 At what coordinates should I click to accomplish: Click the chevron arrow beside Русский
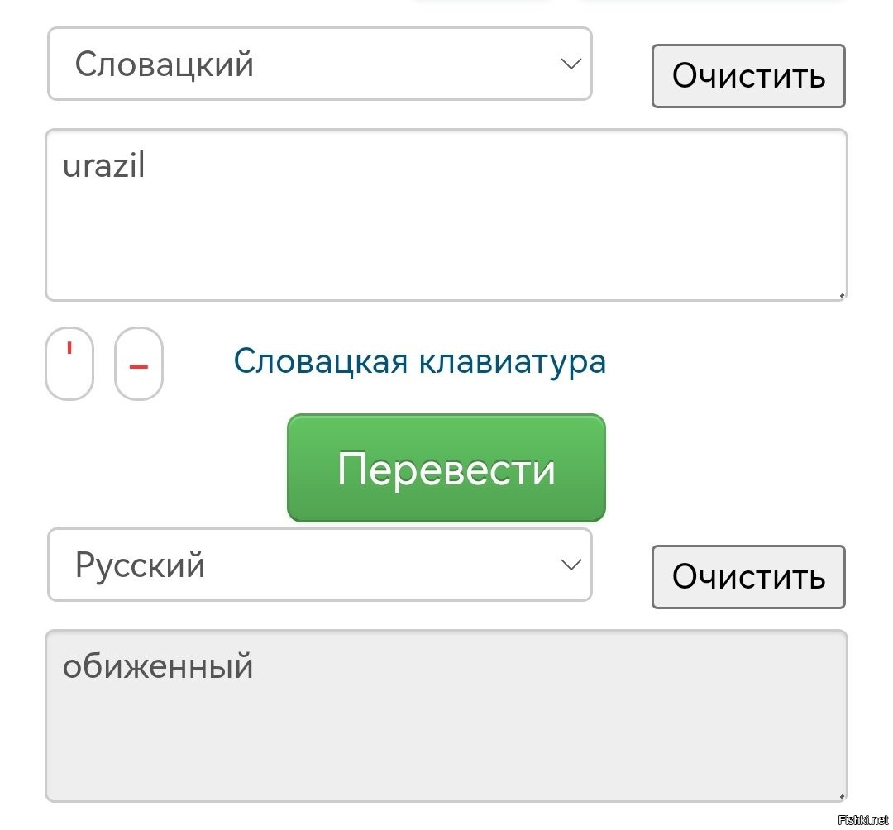[x=571, y=565]
